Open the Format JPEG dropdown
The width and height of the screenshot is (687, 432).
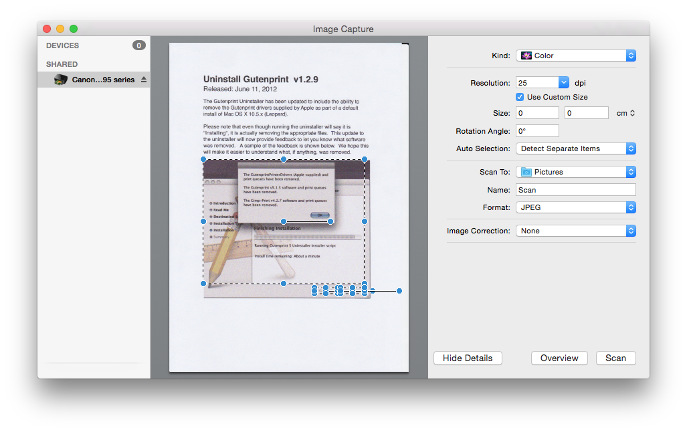pos(576,208)
